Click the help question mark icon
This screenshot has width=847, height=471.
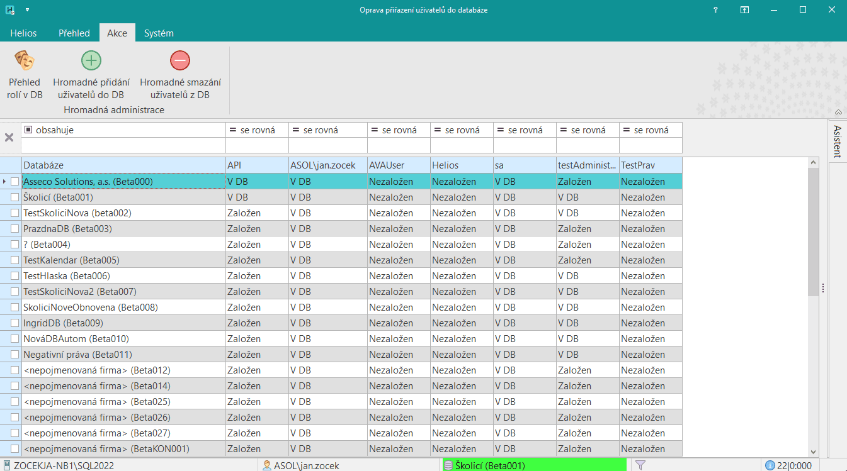pyautogui.click(x=715, y=10)
